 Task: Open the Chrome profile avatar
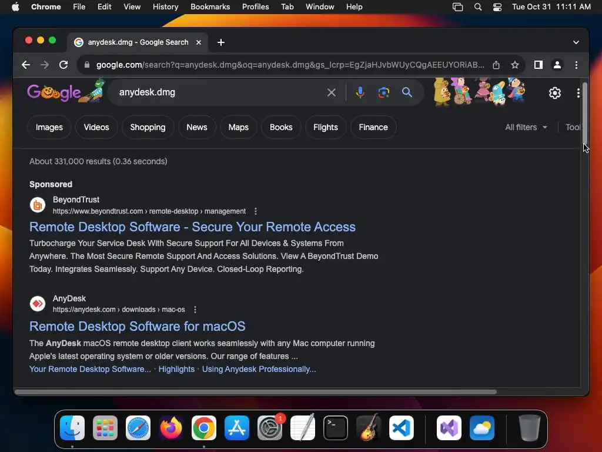tap(557, 65)
